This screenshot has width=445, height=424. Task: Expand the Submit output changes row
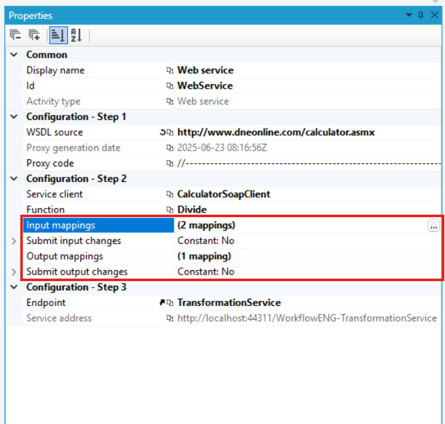(14, 272)
